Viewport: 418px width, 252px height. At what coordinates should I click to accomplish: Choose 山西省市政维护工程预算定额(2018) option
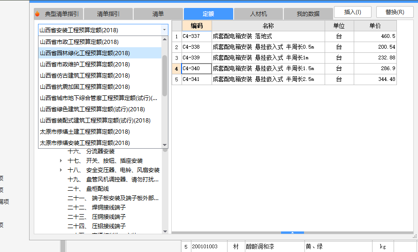(100, 64)
